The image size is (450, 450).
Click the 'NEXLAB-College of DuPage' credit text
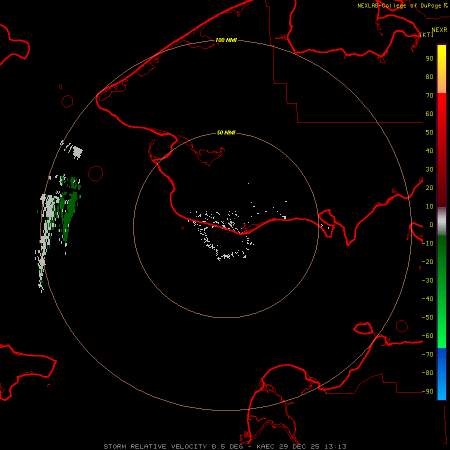(399, 5)
